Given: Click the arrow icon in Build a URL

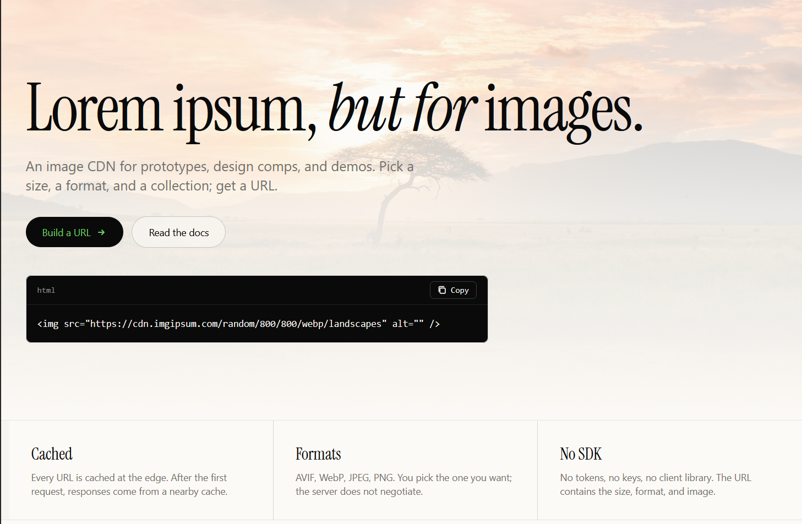Looking at the screenshot, I should 101,232.
